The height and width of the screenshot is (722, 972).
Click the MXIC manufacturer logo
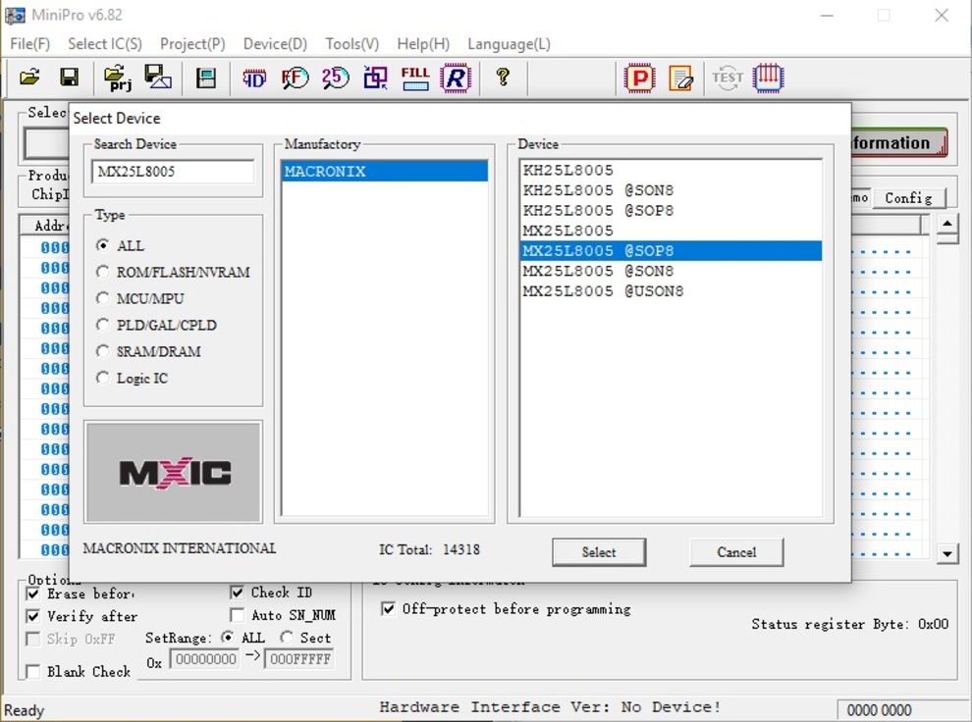click(174, 473)
